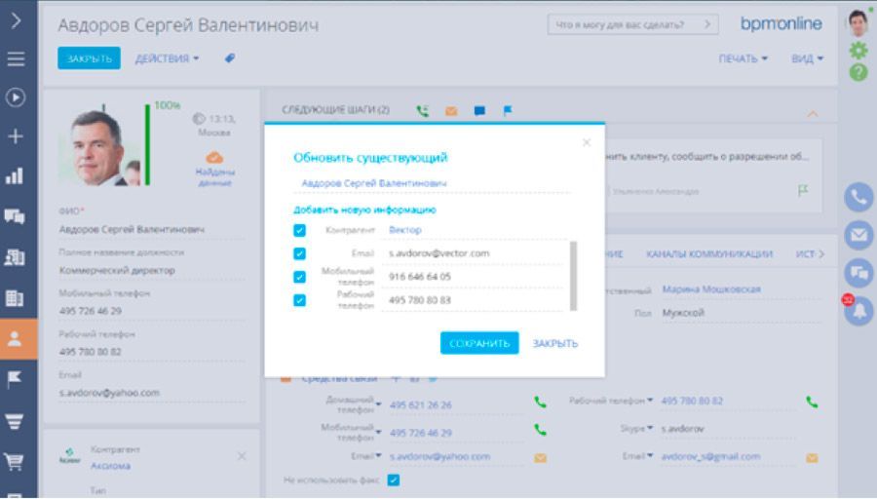Click the notifications bell on right panel
The image size is (877, 499).
click(x=858, y=311)
